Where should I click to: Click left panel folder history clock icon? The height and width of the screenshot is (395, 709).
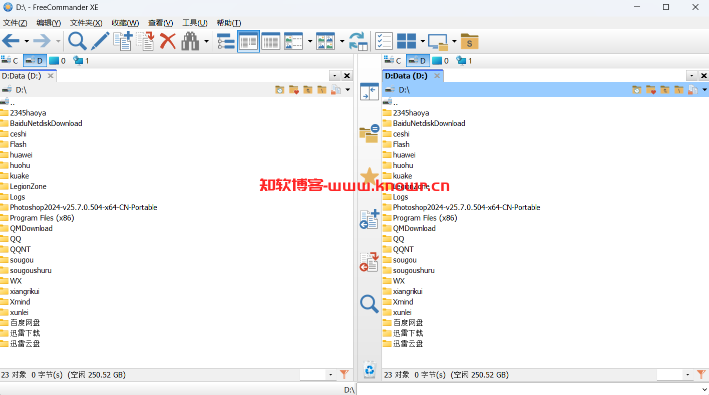click(x=280, y=90)
